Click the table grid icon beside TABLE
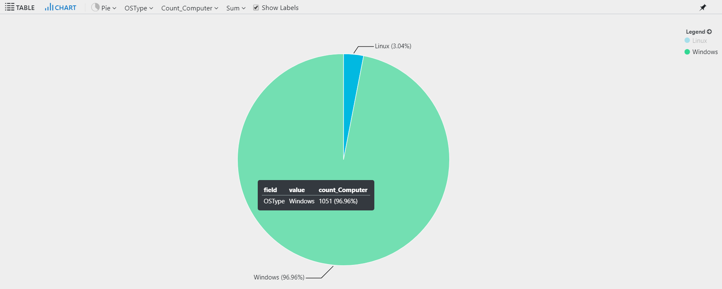 coord(10,7)
